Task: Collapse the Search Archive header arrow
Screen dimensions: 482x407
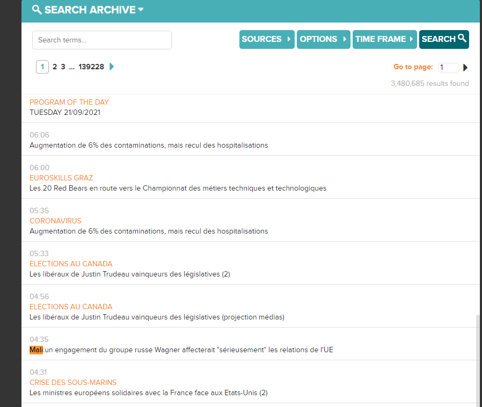Action: [141, 10]
